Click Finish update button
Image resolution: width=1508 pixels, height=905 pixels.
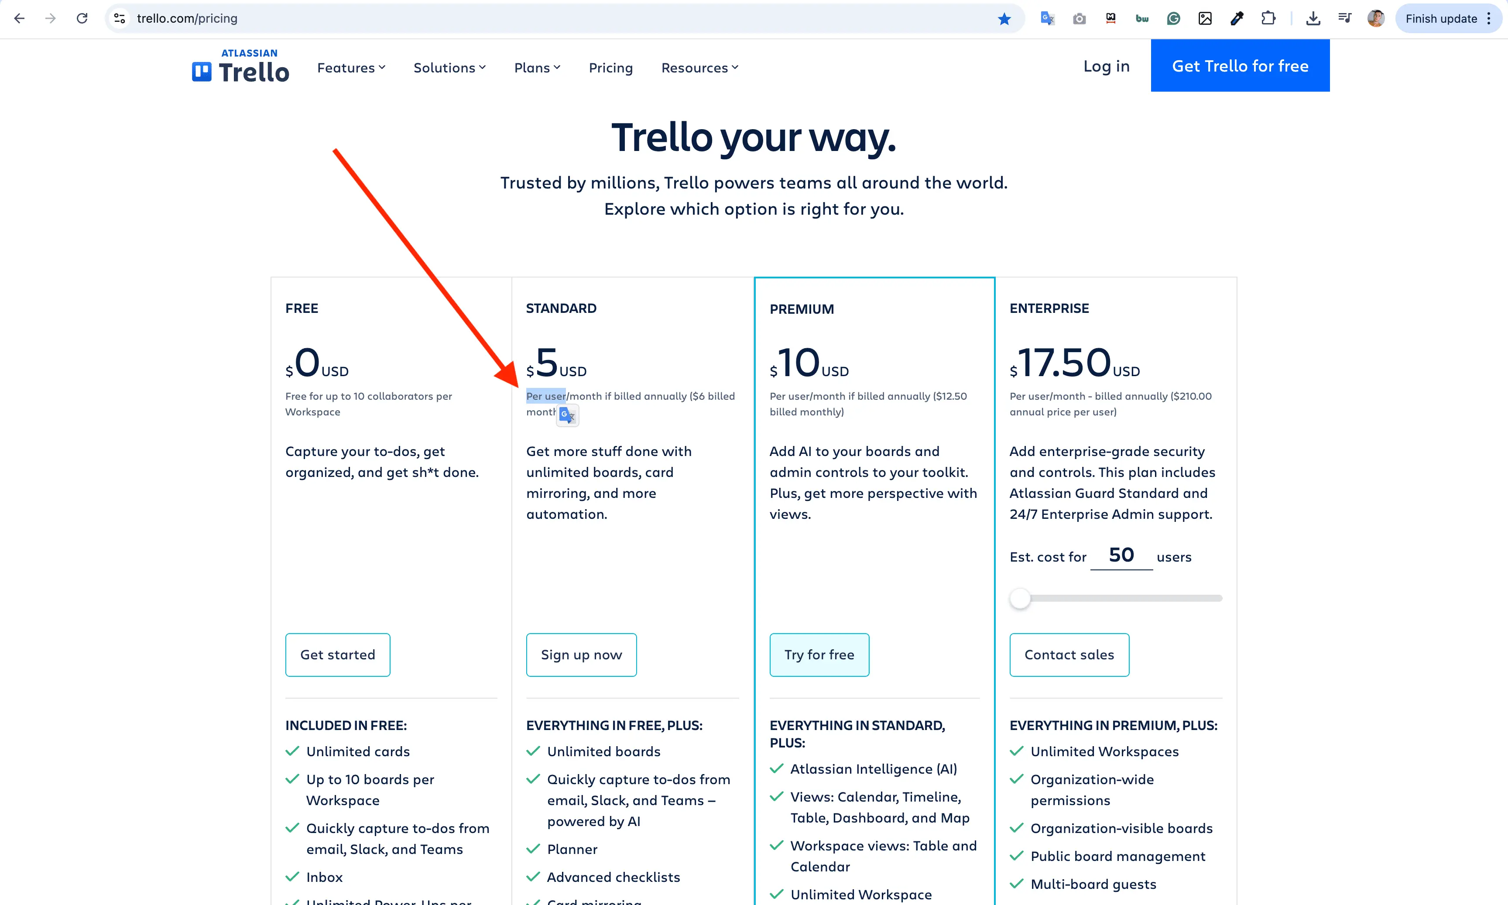[x=1441, y=19]
